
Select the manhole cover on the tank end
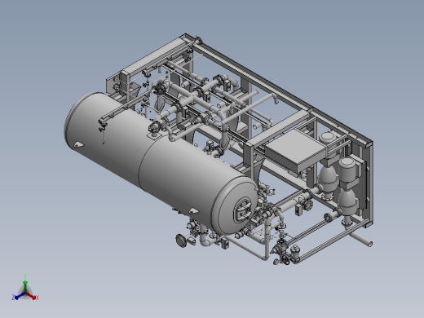click(x=243, y=210)
